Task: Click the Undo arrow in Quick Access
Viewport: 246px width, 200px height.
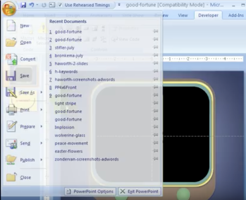Action: pyautogui.click(x=31, y=5)
